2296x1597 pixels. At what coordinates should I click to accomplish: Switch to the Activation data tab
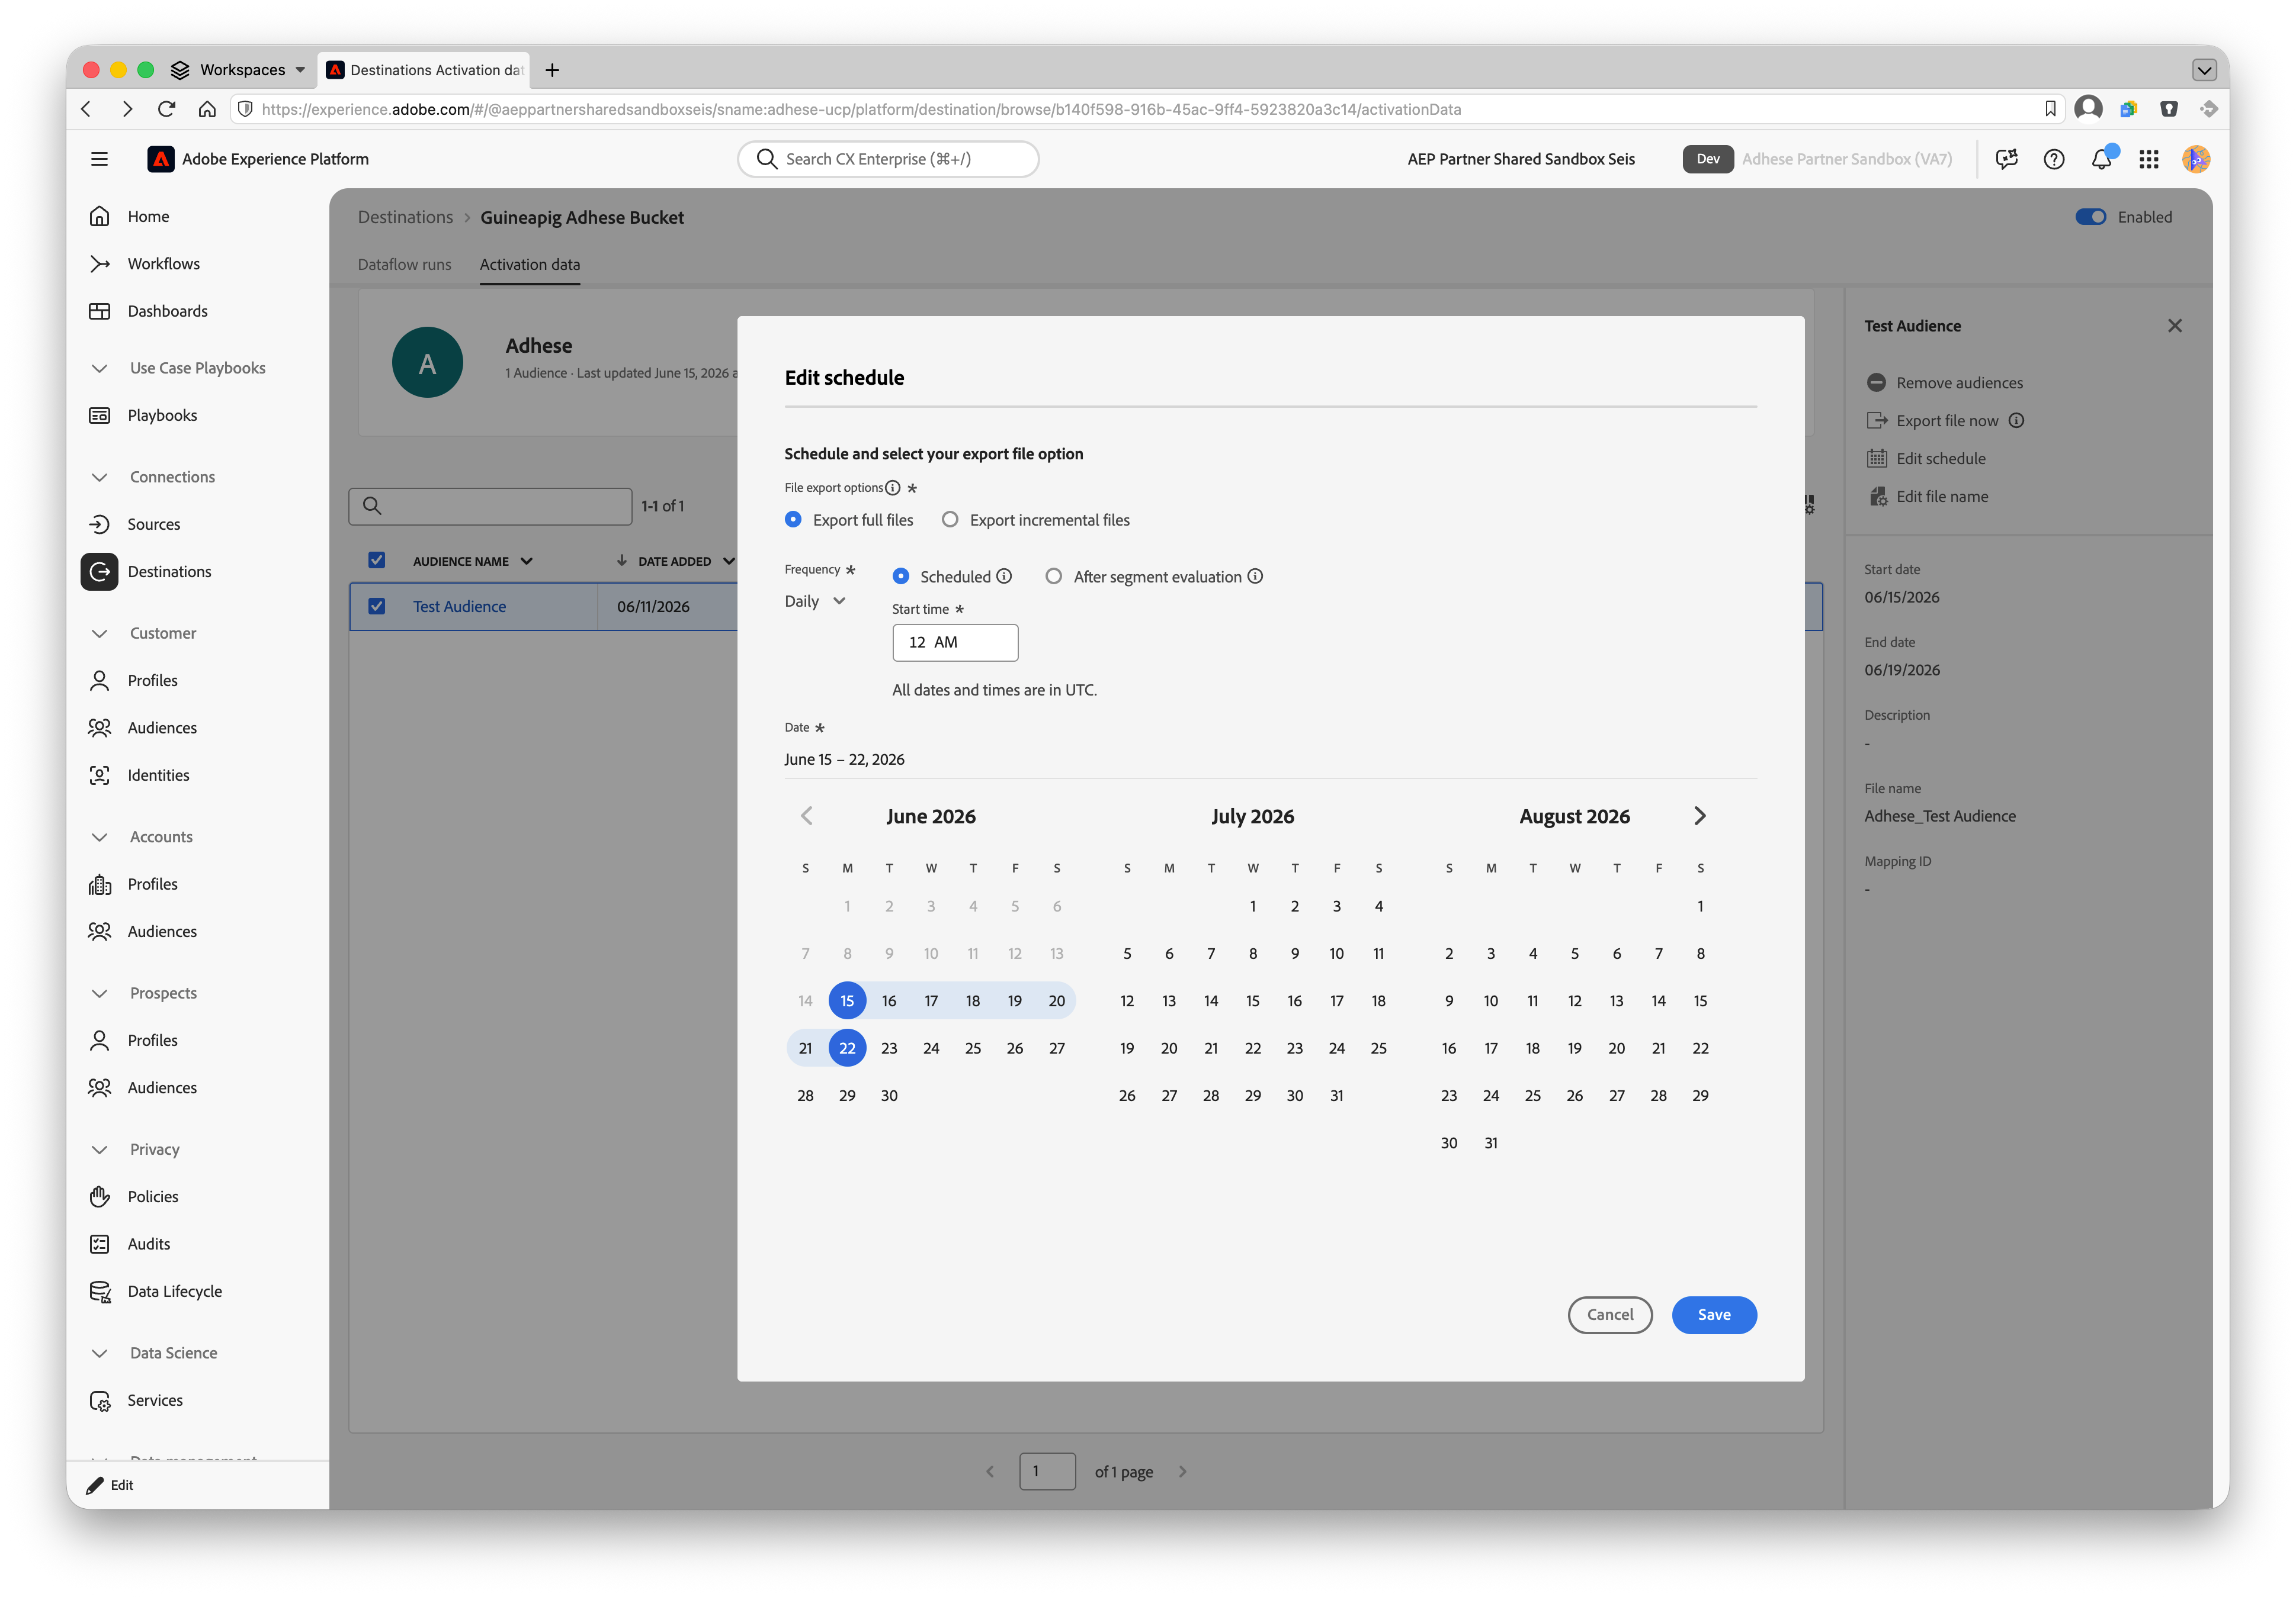529,264
